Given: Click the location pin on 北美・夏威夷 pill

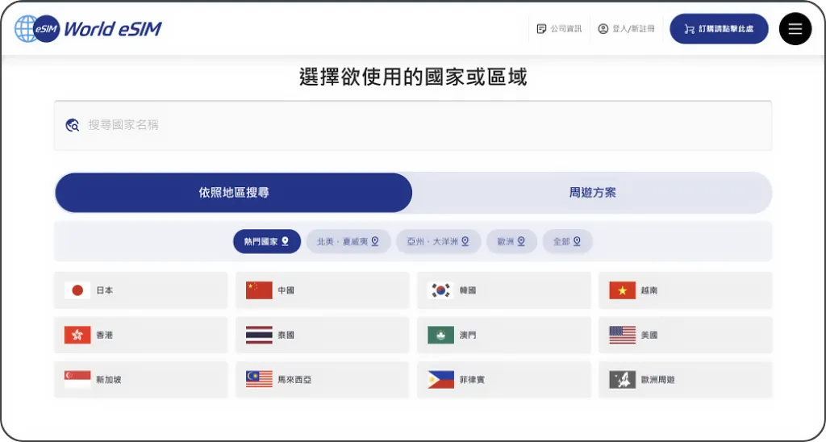Looking at the screenshot, I should 375,241.
